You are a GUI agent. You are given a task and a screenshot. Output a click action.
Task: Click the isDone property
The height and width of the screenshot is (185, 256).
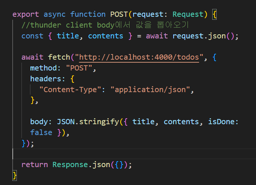point(221,122)
